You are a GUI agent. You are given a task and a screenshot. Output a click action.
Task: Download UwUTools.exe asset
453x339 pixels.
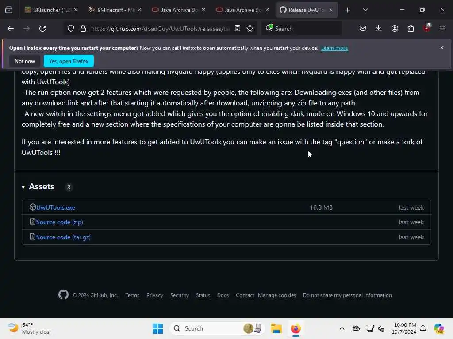56,207
